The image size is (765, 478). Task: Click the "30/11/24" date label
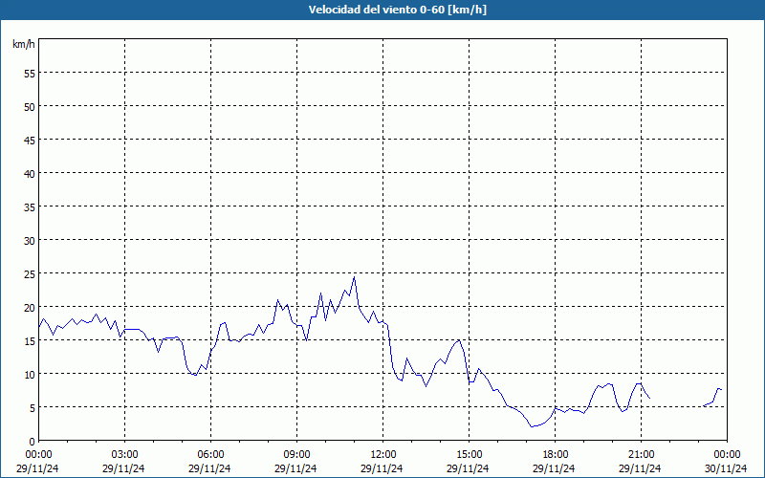tap(726, 468)
